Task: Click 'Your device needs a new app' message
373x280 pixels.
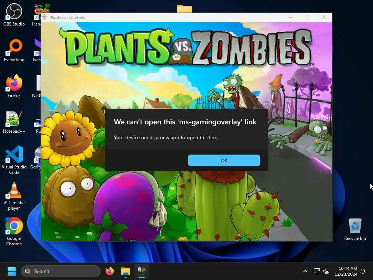Action: [x=166, y=137]
